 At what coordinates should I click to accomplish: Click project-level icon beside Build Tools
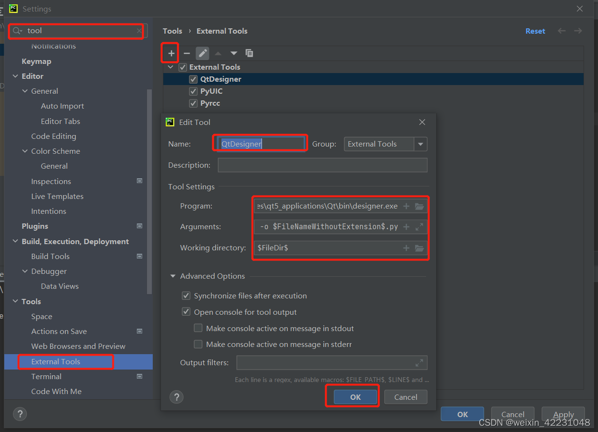pyautogui.click(x=139, y=256)
